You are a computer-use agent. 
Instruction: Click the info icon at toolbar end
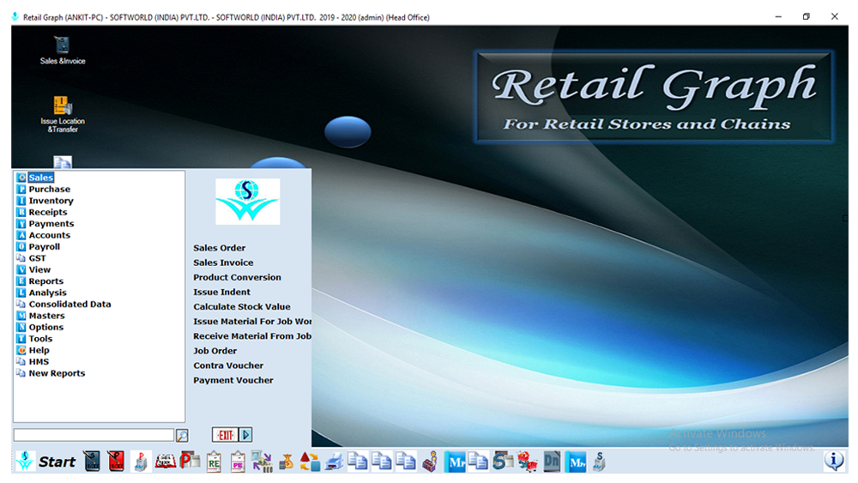tap(834, 461)
